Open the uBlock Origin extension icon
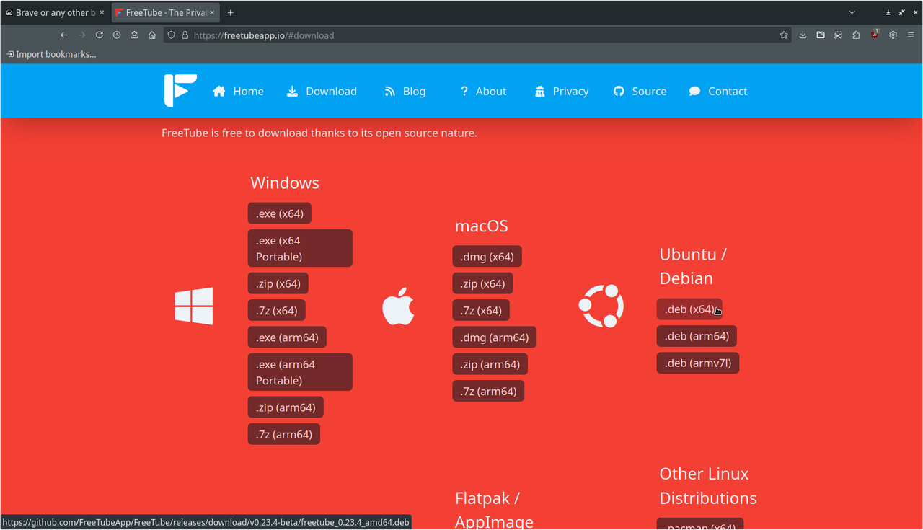Image resolution: width=923 pixels, height=530 pixels. pos(874,34)
